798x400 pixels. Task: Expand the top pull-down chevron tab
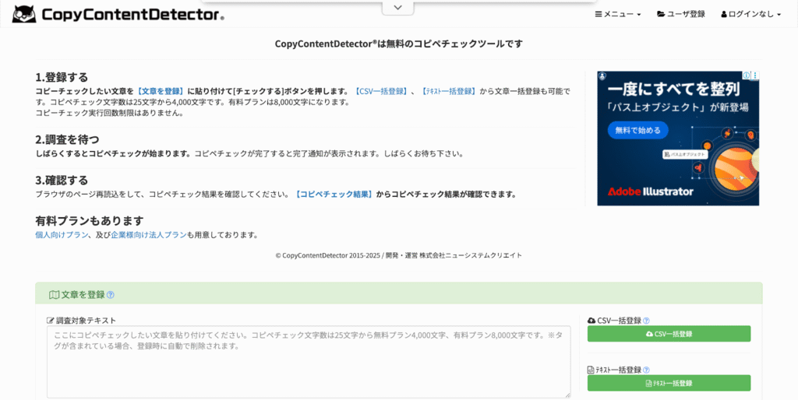coord(398,8)
